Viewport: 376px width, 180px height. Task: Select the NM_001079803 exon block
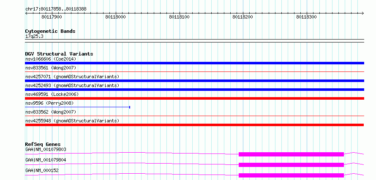(x=292, y=154)
